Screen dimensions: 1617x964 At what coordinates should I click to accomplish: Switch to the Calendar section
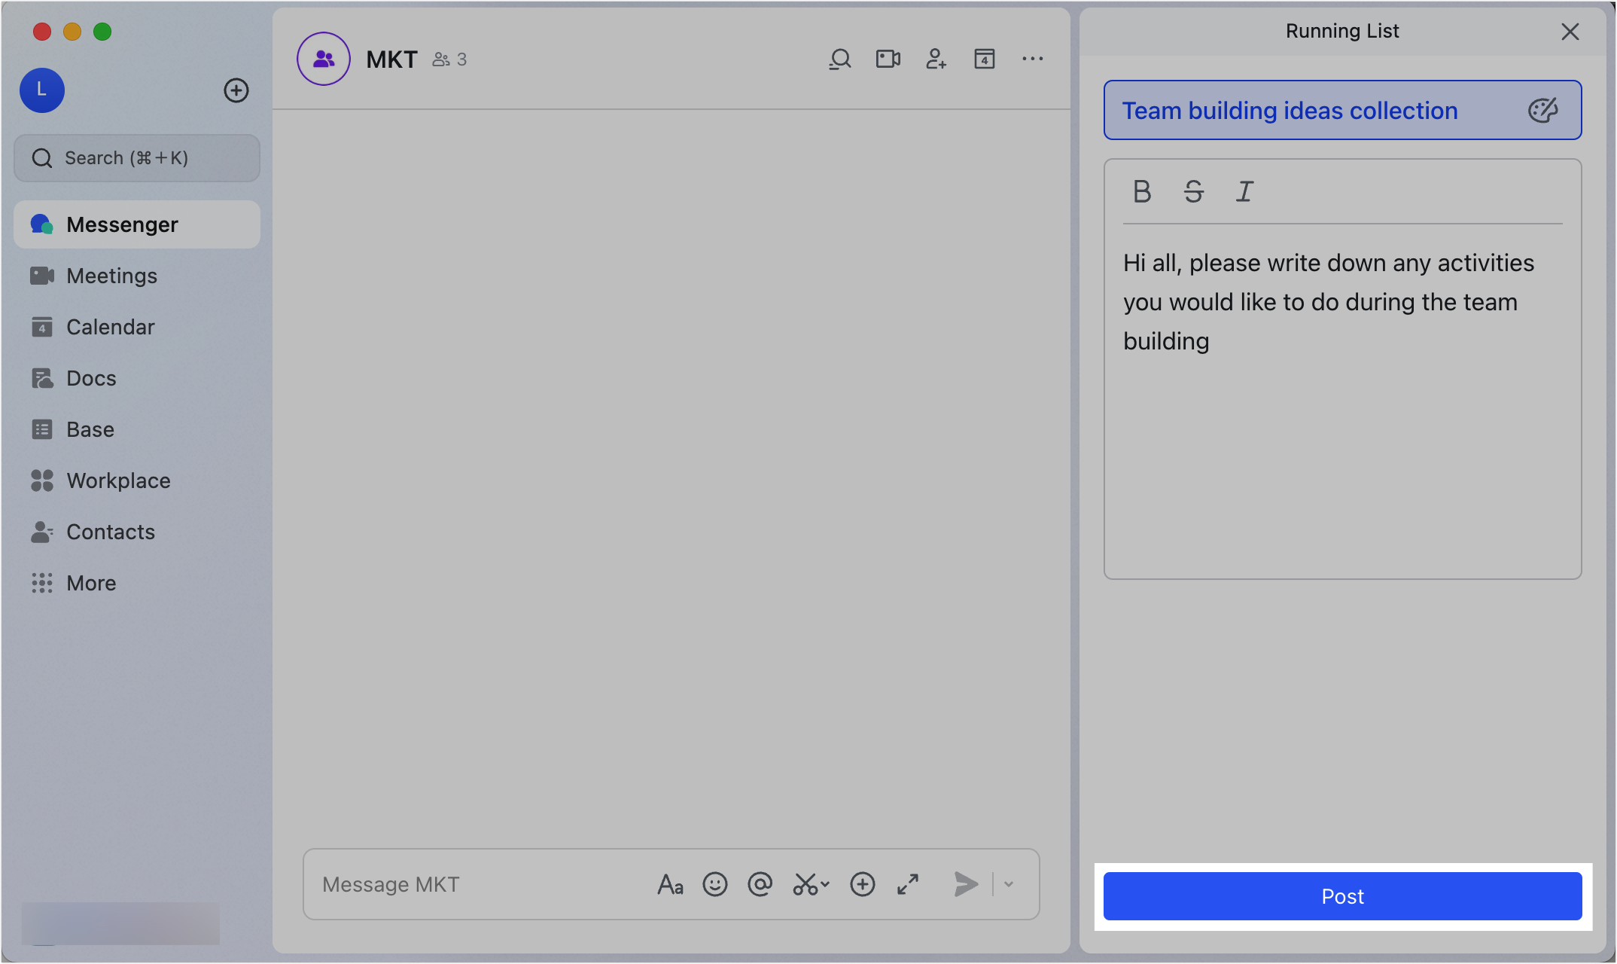coord(110,327)
